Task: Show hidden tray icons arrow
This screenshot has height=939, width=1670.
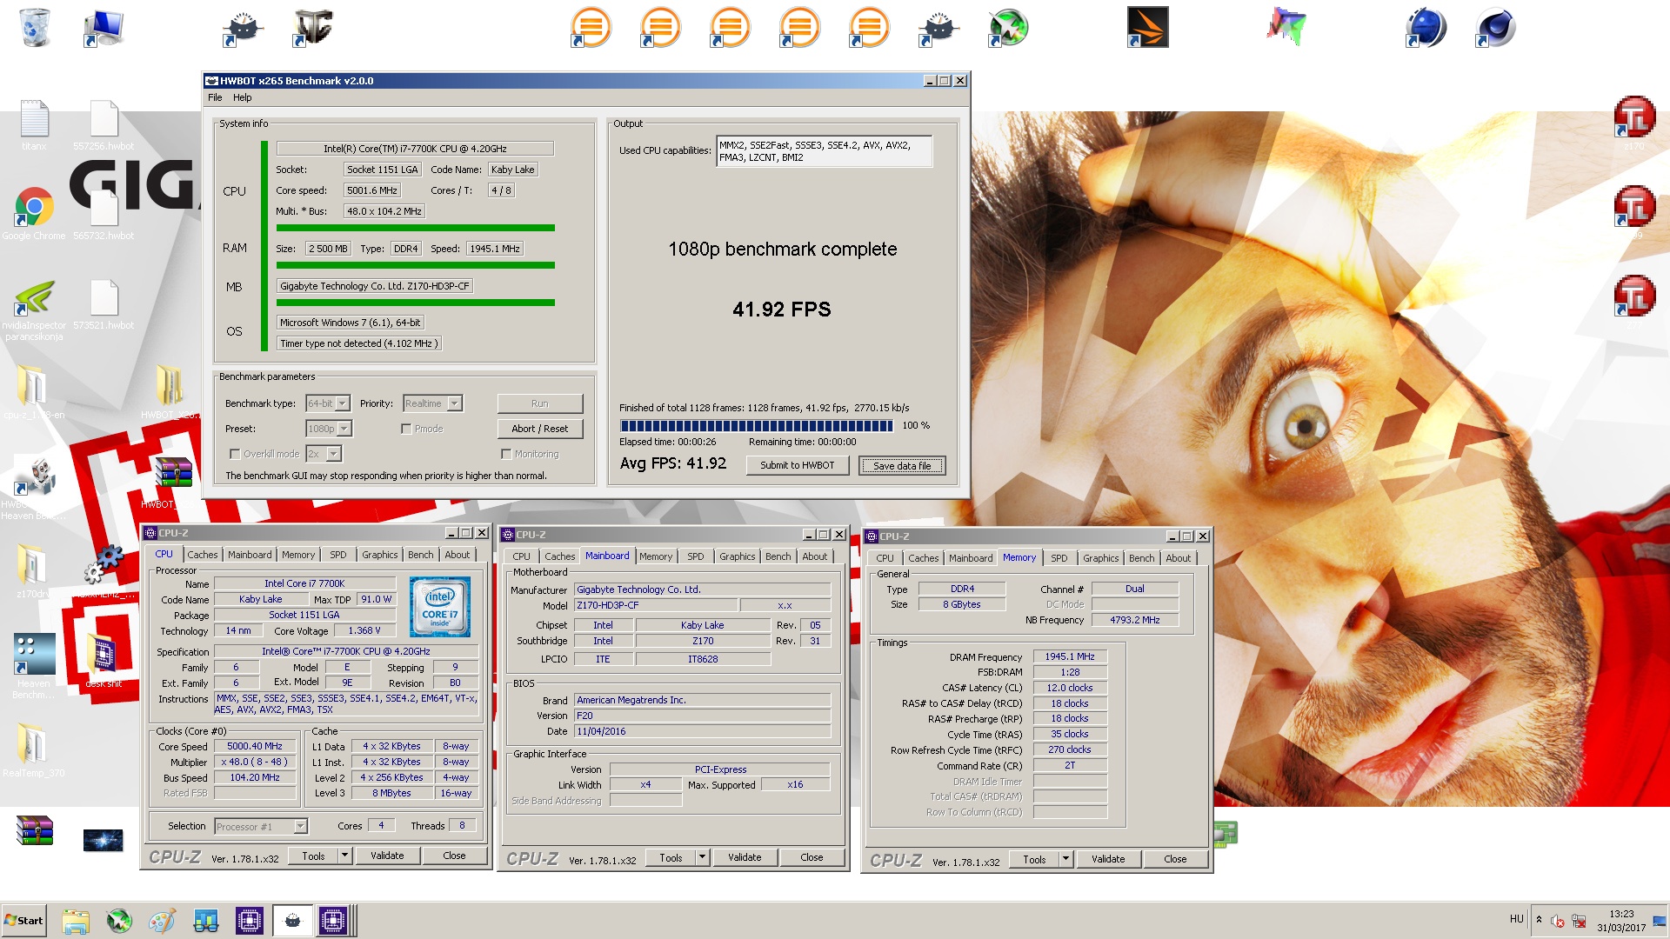Action: [1539, 919]
